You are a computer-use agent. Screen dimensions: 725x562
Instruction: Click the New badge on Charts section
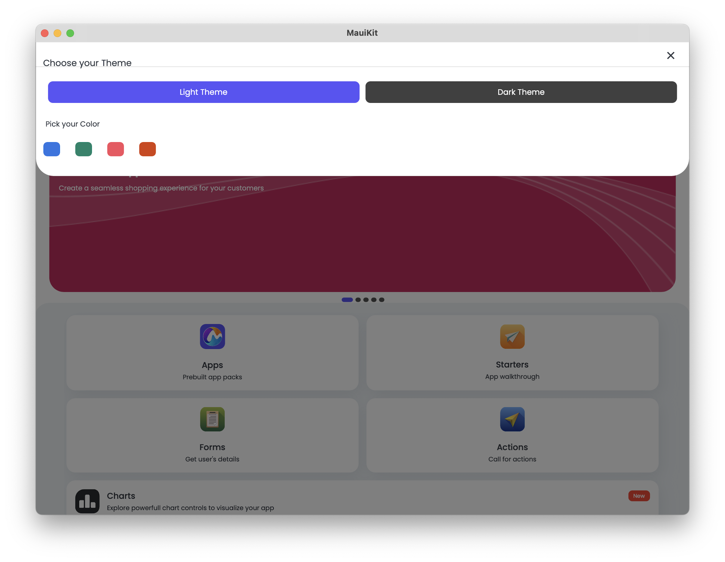click(x=639, y=496)
